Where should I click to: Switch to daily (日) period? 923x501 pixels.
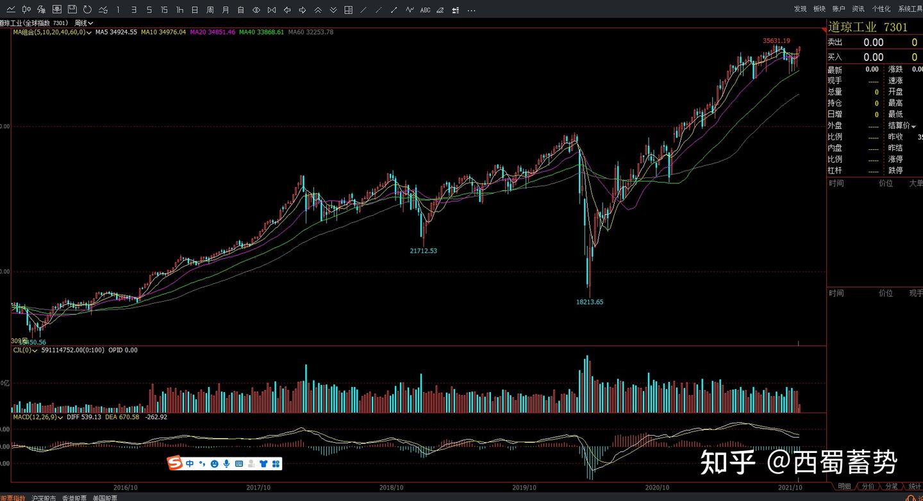(194, 10)
